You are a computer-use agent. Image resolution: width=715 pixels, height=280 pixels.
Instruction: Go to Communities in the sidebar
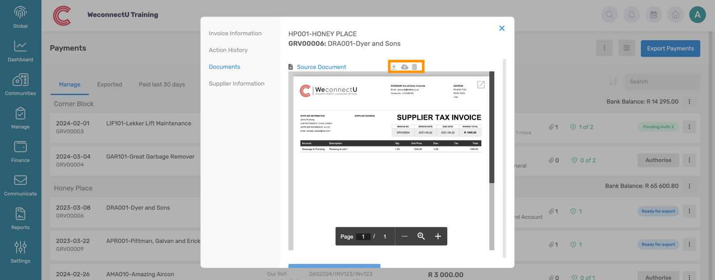click(21, 84)
